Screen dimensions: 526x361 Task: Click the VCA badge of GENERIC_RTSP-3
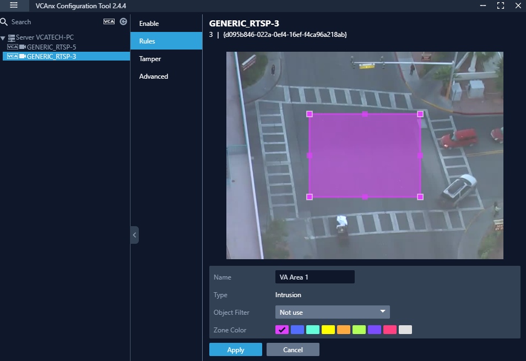click(x=12, y=56)
